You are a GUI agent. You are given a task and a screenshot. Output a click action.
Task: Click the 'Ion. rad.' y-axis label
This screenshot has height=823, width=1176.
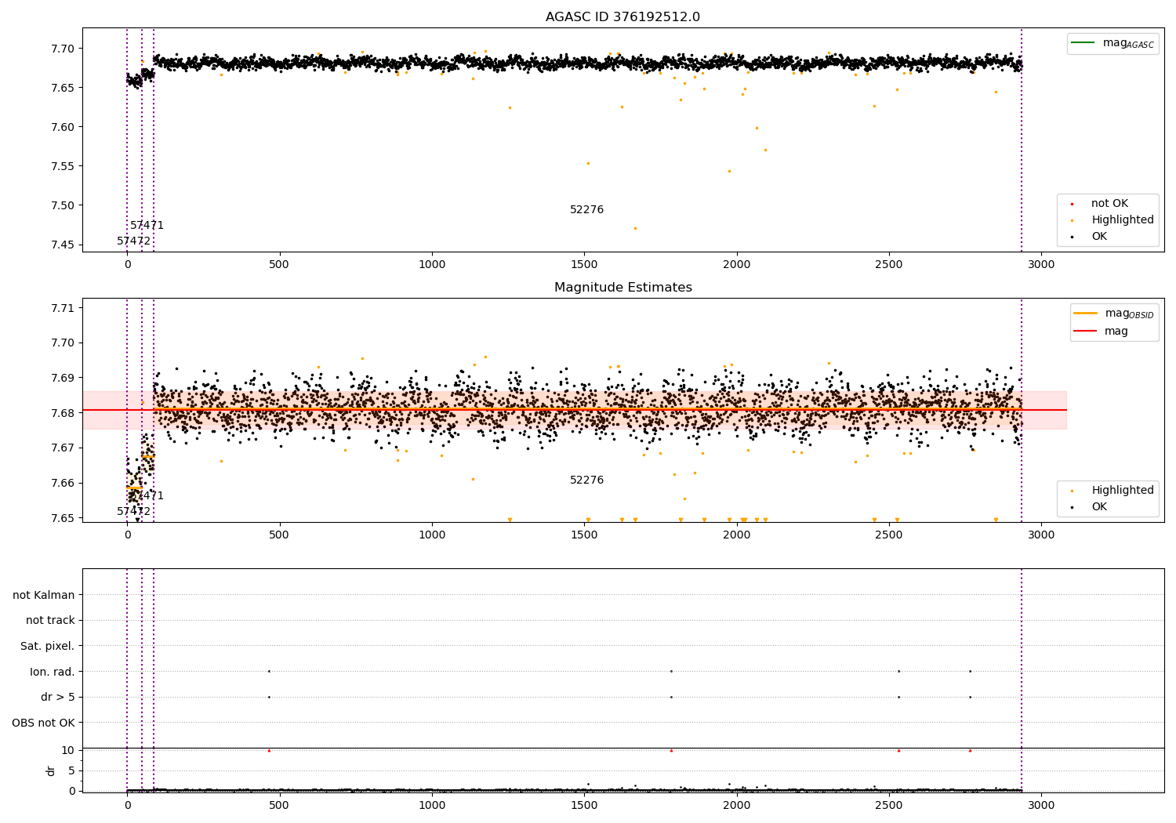(x=53, y=673)
